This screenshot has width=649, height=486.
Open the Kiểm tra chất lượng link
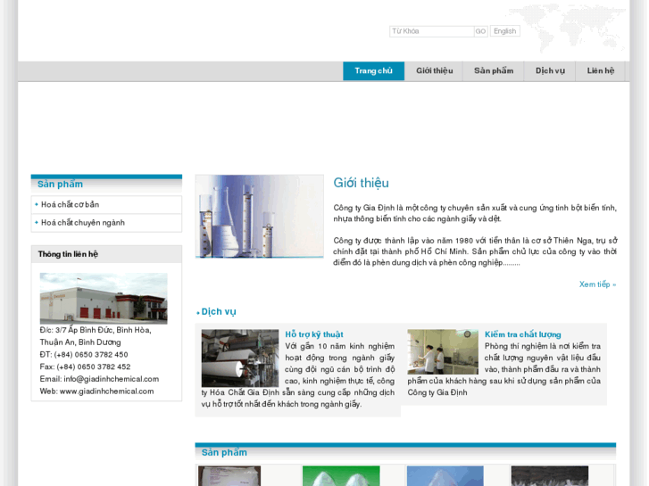pyautogui.click(x=523, y=334)
